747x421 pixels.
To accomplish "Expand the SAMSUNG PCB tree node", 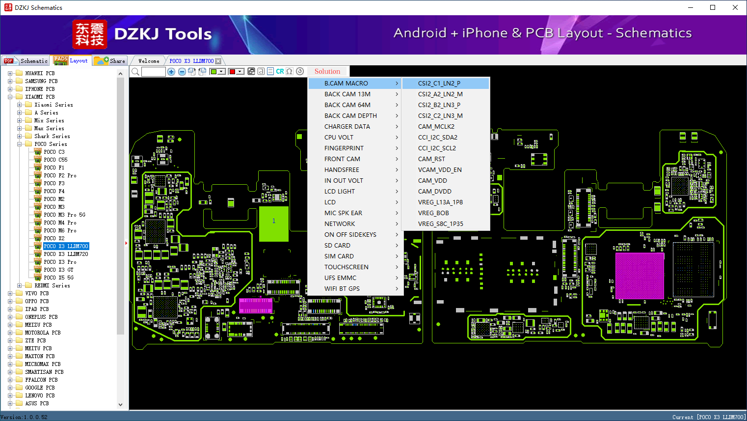I will pyautogui.click(x=10, y=81).
